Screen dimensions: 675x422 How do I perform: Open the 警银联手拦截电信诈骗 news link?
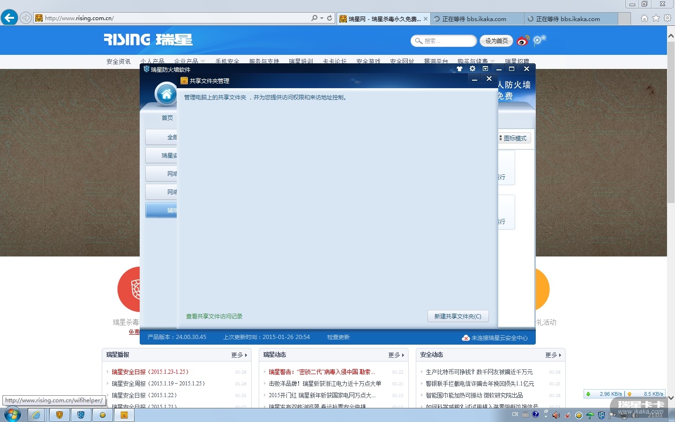480,384
